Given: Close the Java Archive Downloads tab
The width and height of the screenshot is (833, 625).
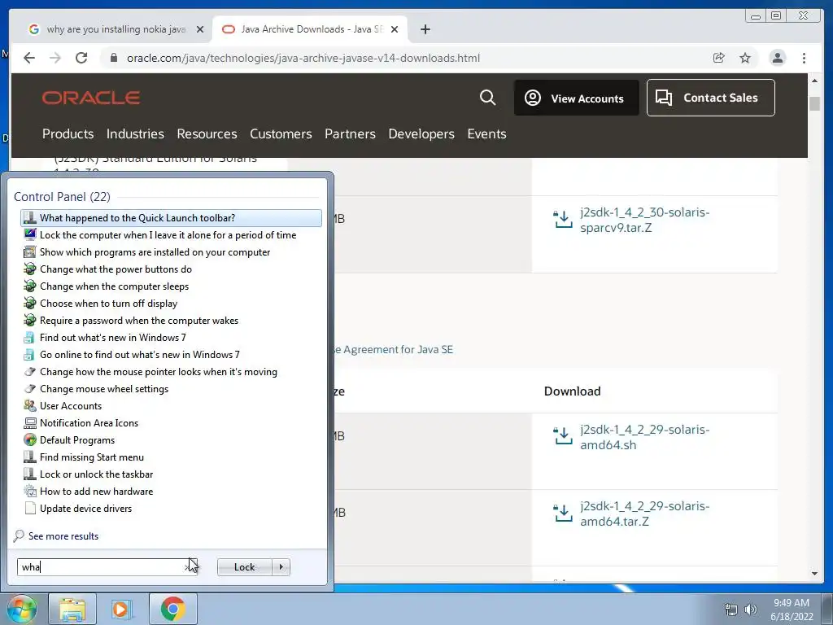Looking at the screenshot, I should 395,29.
